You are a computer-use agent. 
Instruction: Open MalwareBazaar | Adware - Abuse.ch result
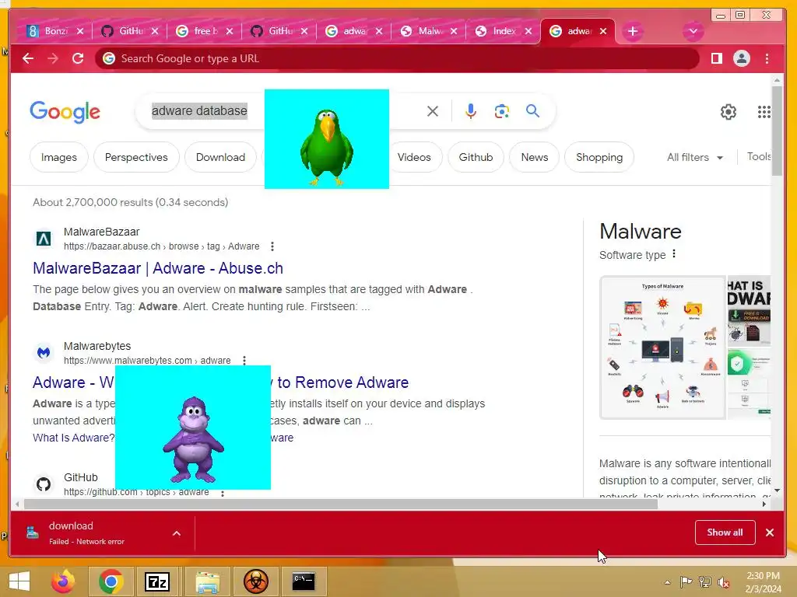(158, 268)
